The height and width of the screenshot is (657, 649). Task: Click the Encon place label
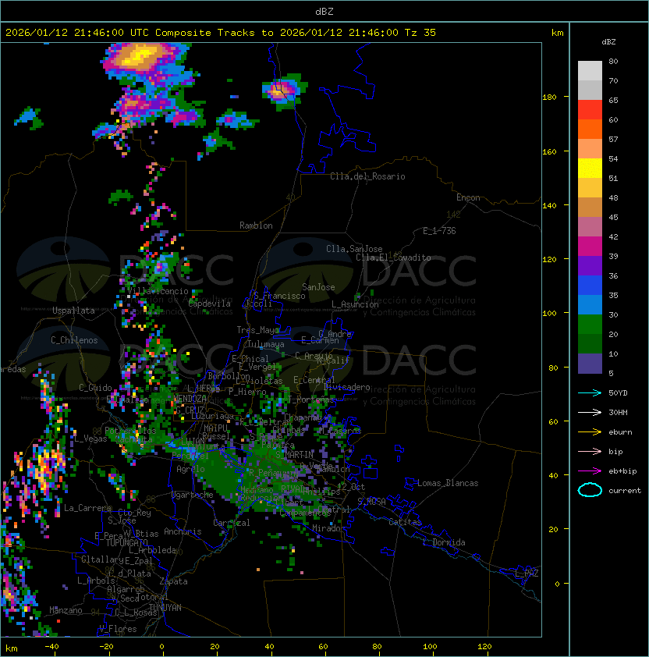point(468,197)
